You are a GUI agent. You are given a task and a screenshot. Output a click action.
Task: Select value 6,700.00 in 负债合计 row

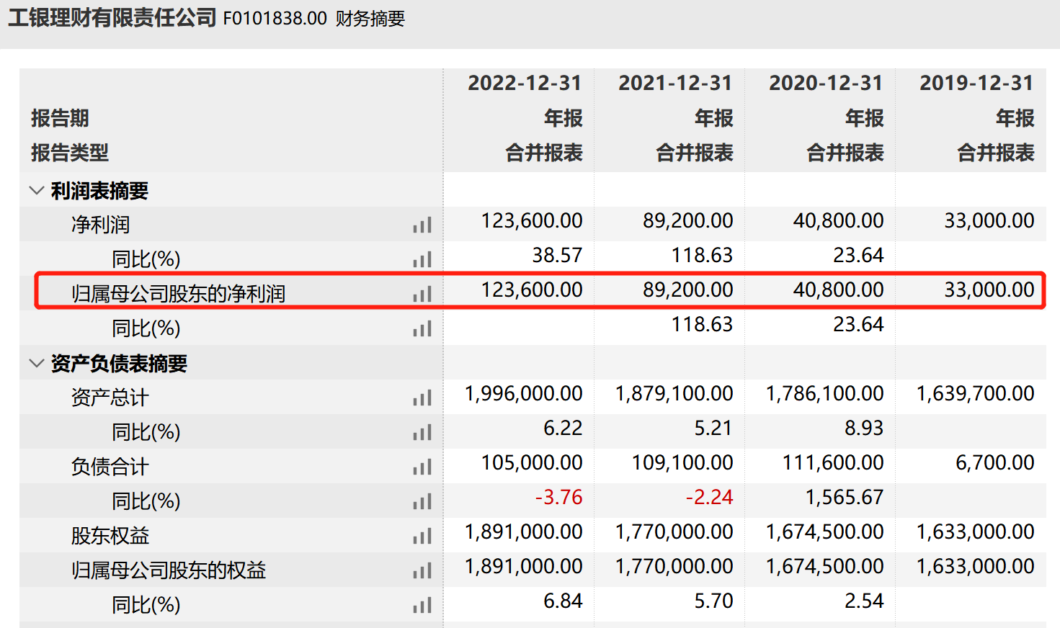[x=995, y=462]
